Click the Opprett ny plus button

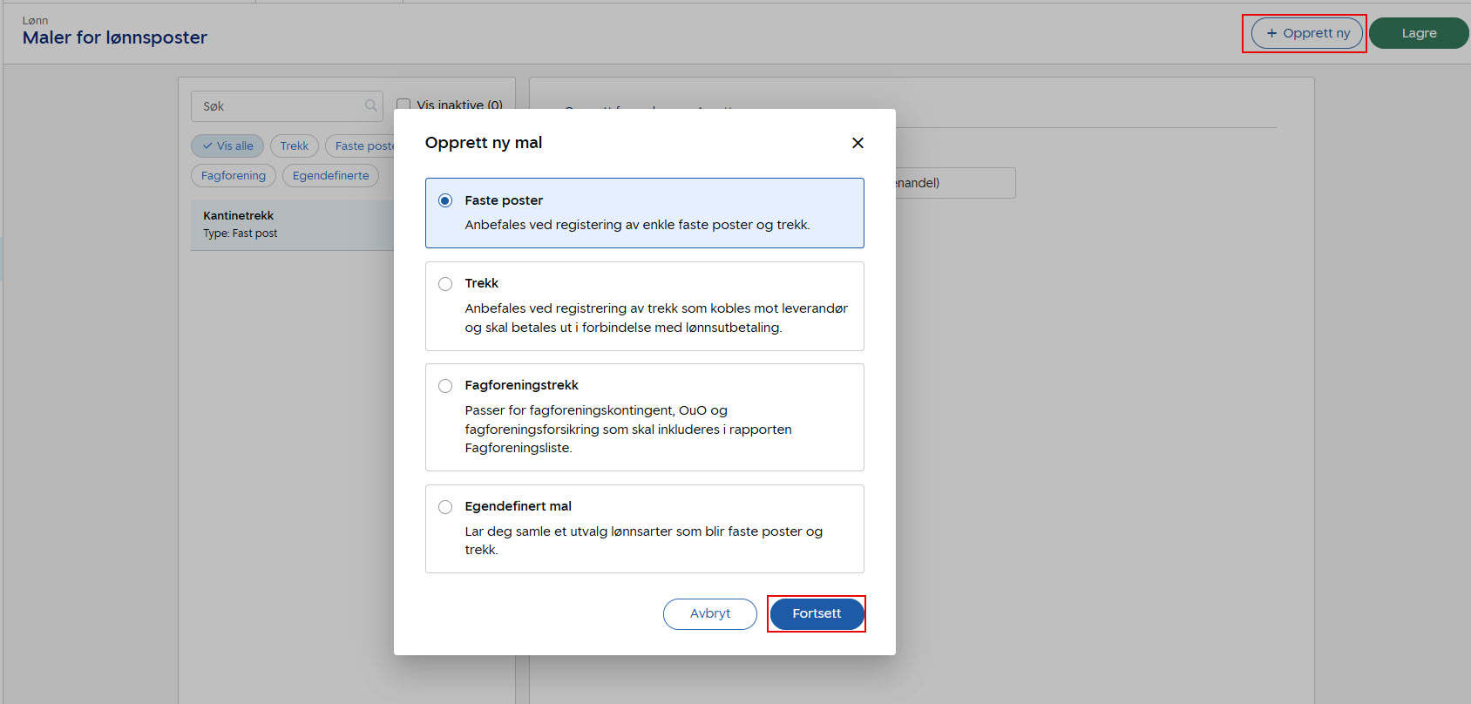click(1307, 33)
